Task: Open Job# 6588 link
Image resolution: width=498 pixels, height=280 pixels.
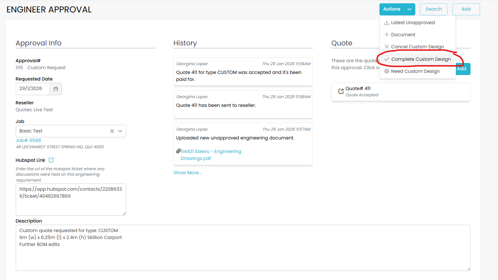Action: [28, 141]
